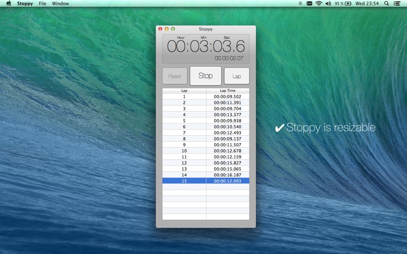Click the grayed-out Reset button
Screen dimensions: 407x254
pyautogui.click(x=175, y=76)
